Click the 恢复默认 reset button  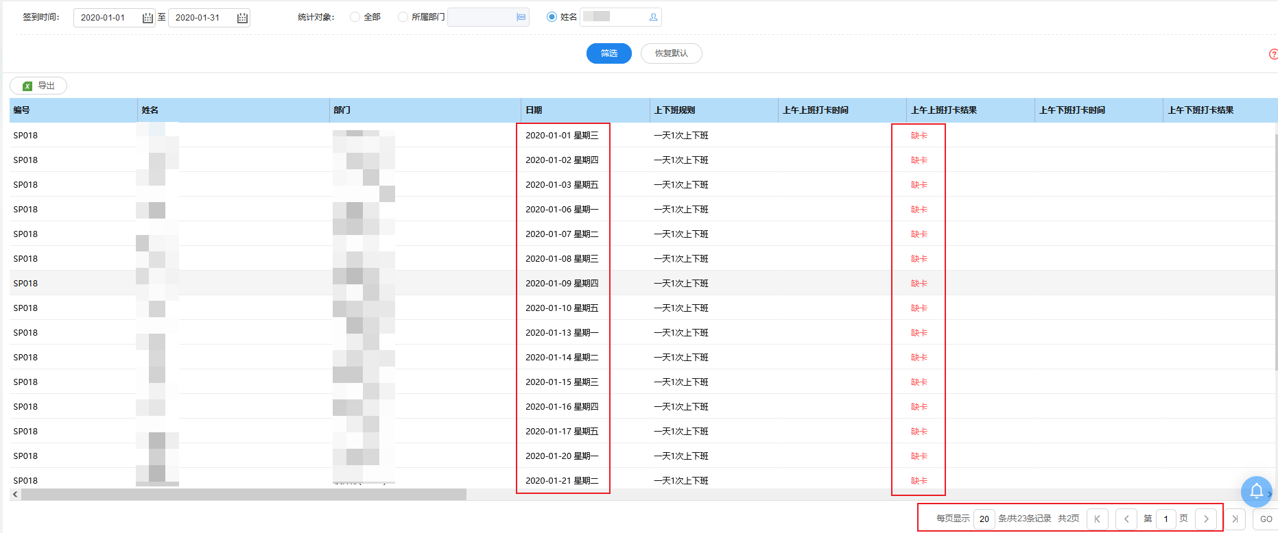671,53
